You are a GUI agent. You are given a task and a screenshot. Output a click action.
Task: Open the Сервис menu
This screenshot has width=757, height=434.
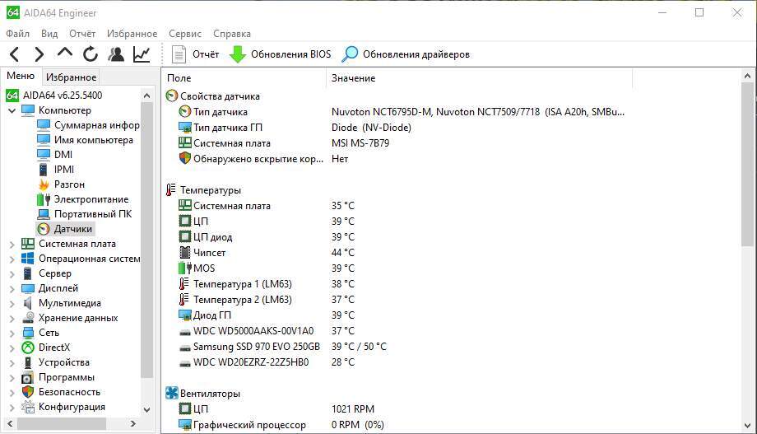[x=185, y=34]
